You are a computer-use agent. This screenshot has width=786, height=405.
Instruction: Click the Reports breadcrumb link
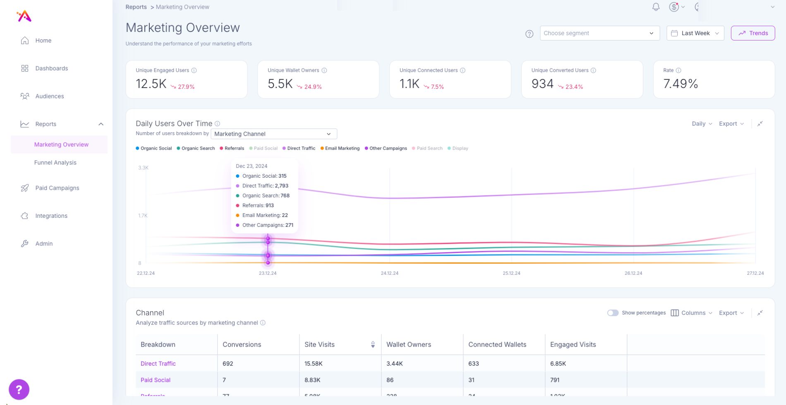136,7
